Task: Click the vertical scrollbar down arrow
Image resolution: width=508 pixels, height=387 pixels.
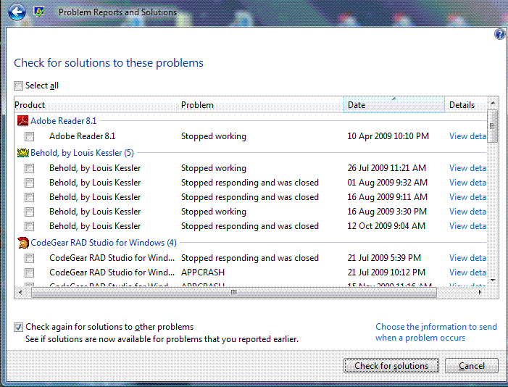Action: click(493, 280)
